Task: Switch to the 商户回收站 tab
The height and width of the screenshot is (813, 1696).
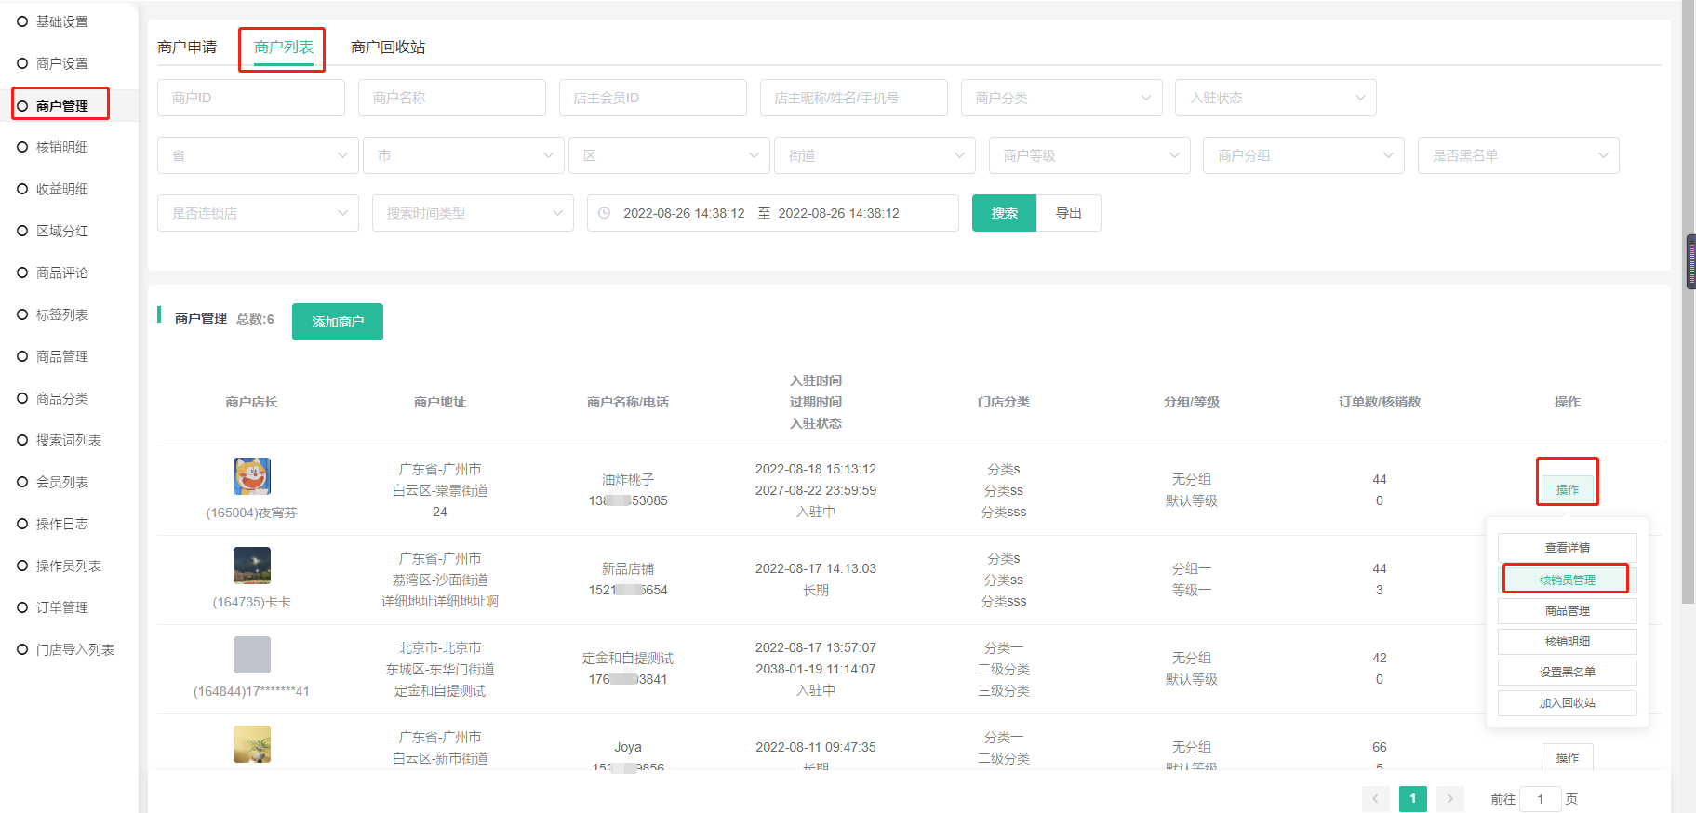Action: (x=388, y=47)
